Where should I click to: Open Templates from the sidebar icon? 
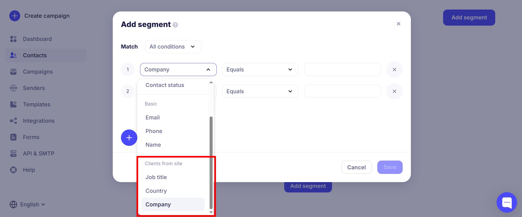13,104
